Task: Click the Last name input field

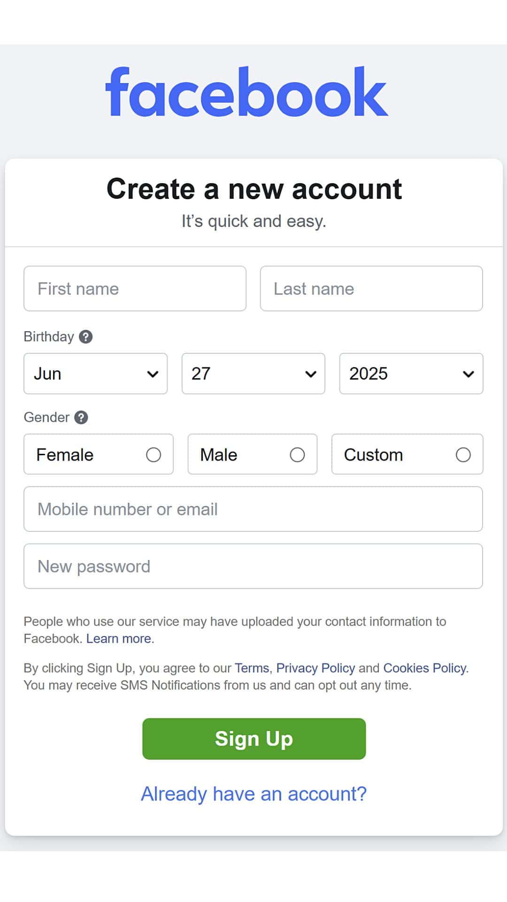Action: click(371, 288)
